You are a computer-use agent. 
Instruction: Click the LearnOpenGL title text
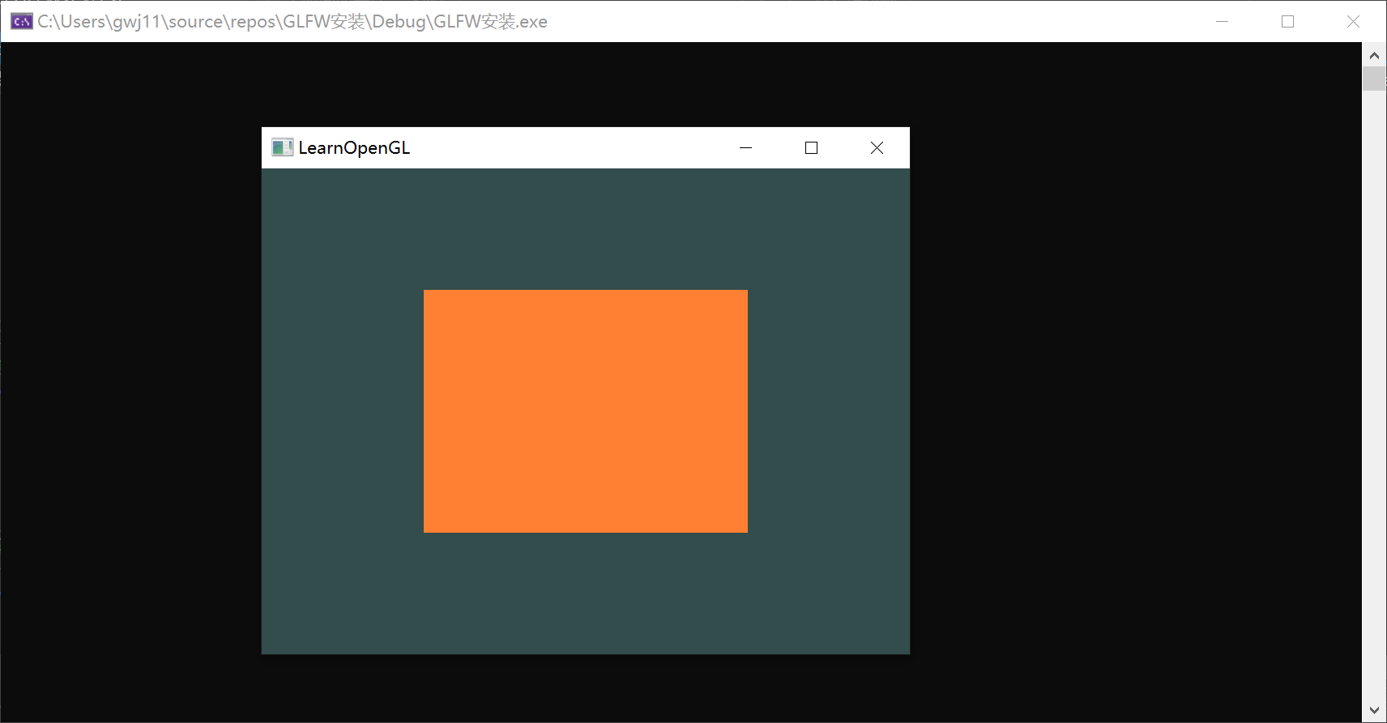354,147
